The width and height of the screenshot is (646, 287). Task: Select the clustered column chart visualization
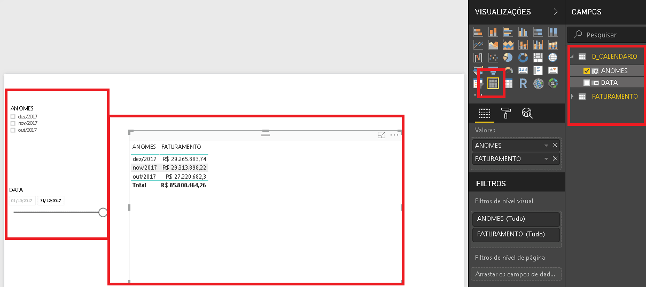[x=523, y=32]
